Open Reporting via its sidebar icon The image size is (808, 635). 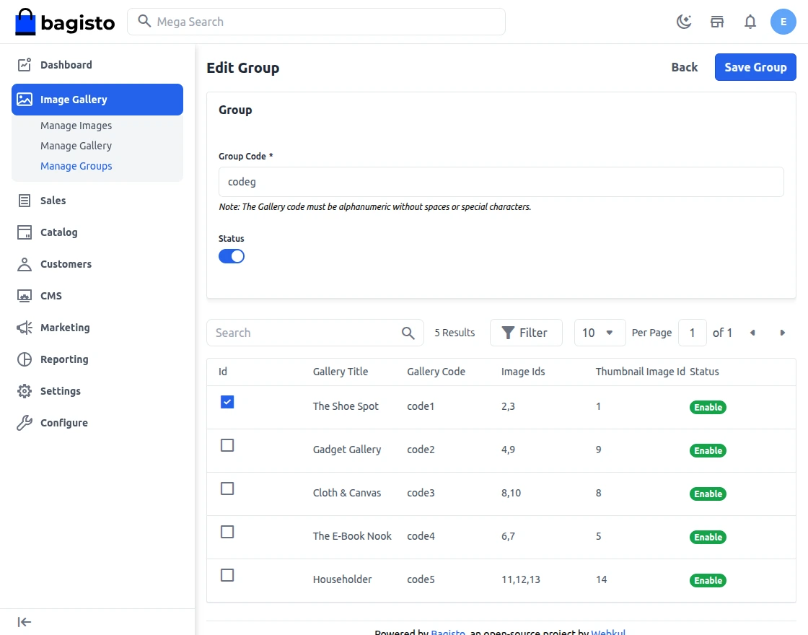point(22,359)
